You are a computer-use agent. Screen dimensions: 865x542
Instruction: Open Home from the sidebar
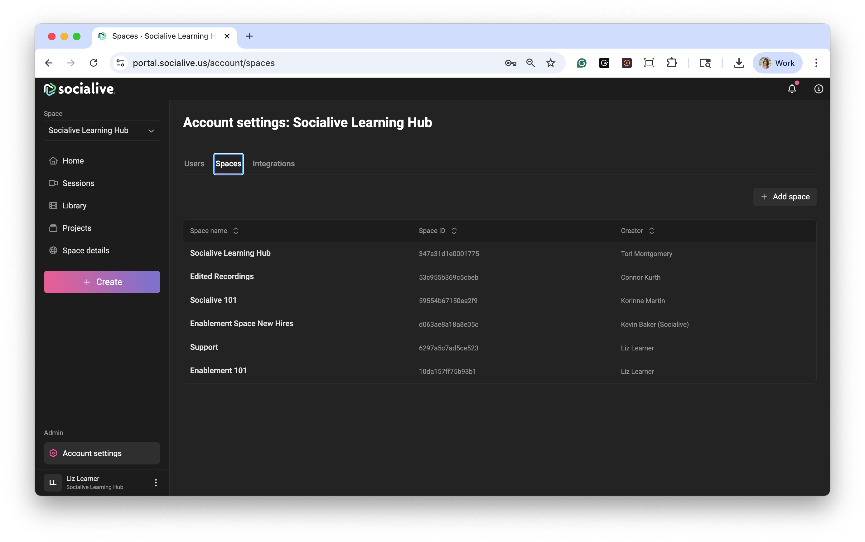coord(73,161)
